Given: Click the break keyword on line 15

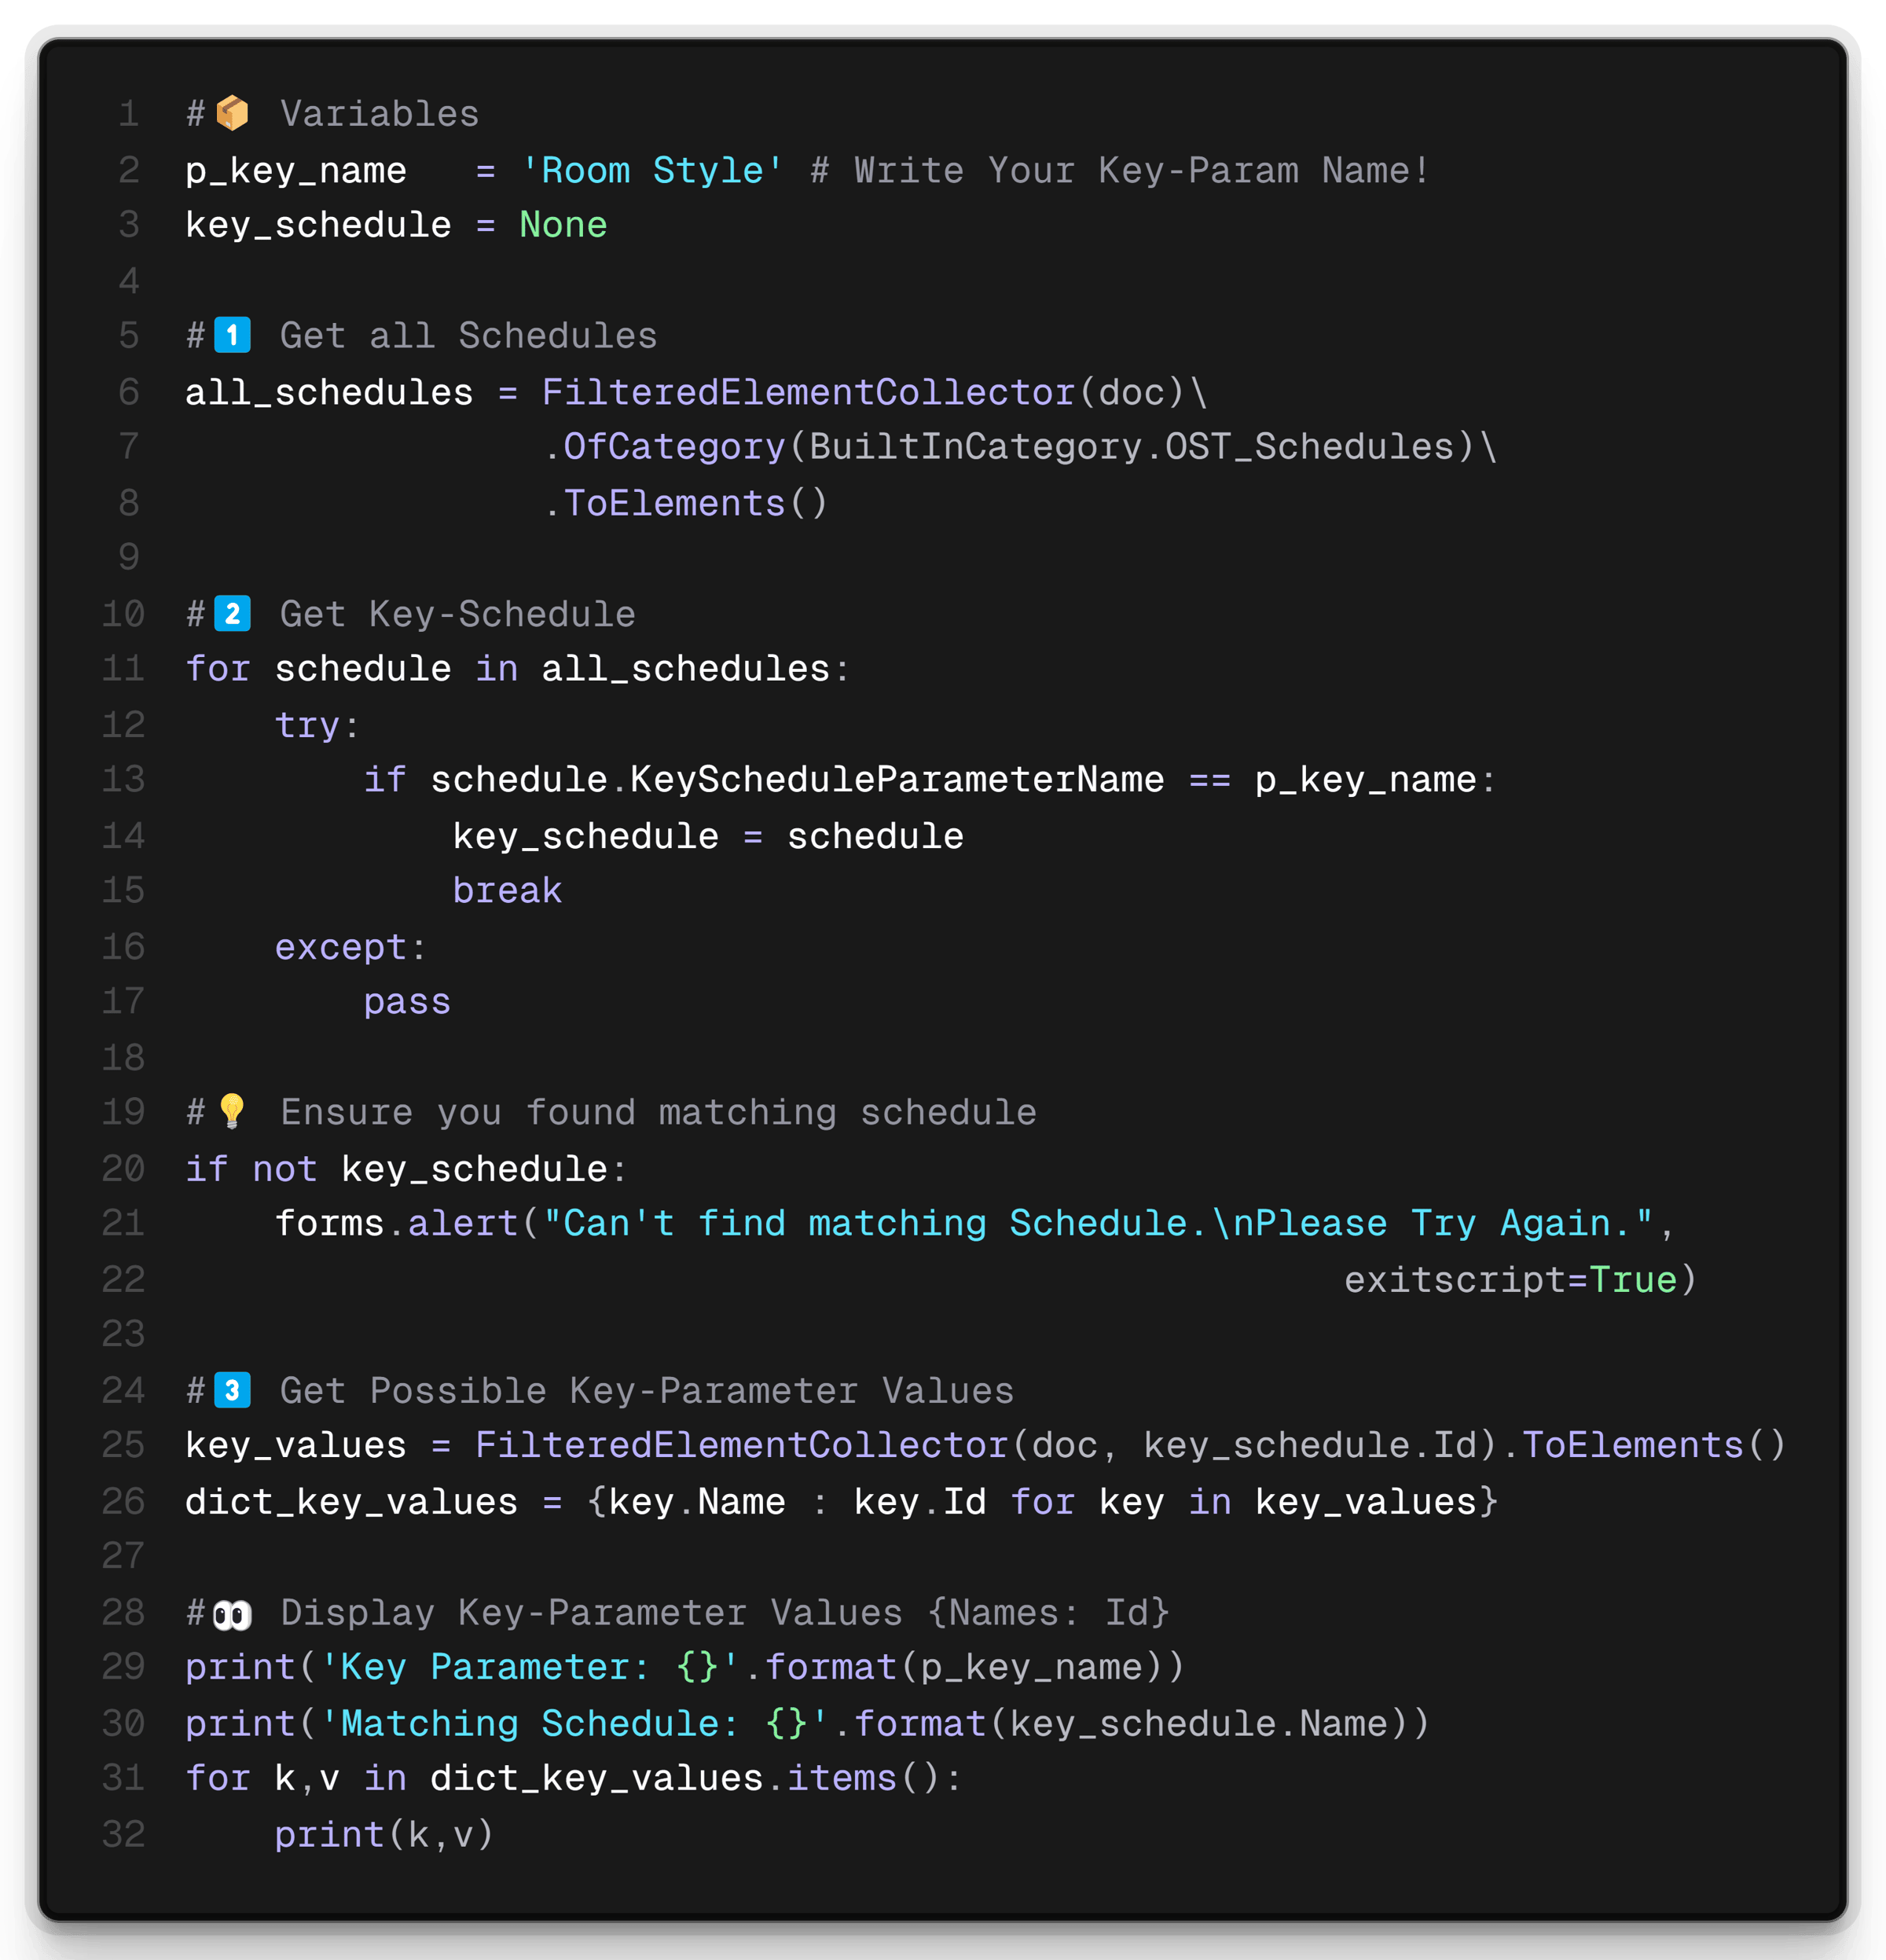Looking at the screenshot, I should [507, 890].
